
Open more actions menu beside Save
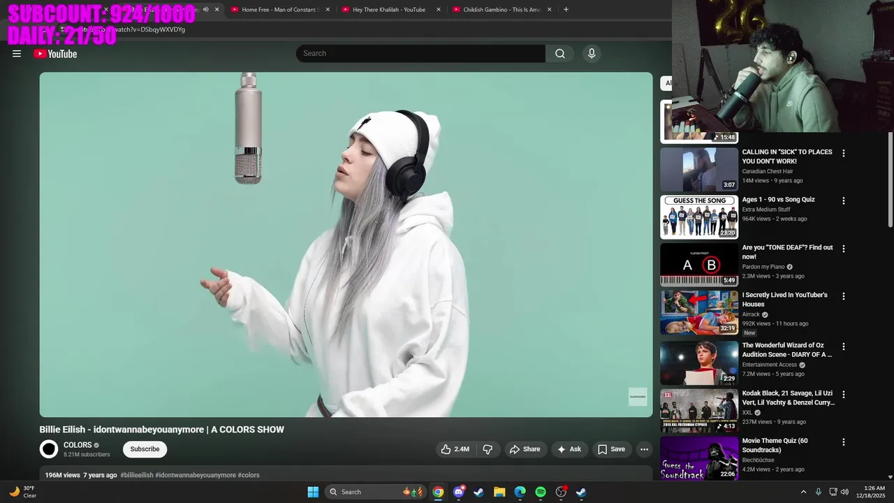644,449
